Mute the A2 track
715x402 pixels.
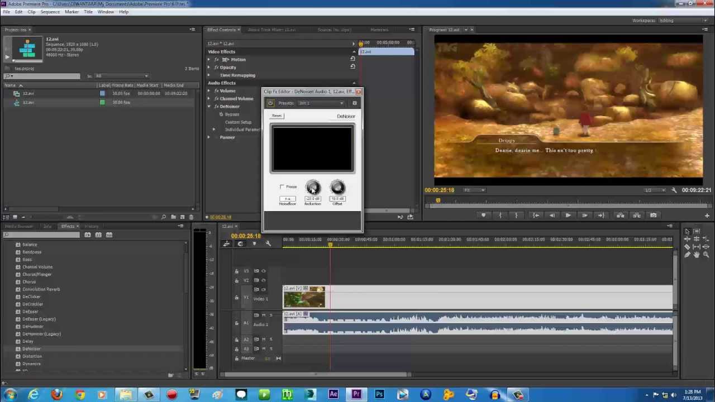point(263,339)
